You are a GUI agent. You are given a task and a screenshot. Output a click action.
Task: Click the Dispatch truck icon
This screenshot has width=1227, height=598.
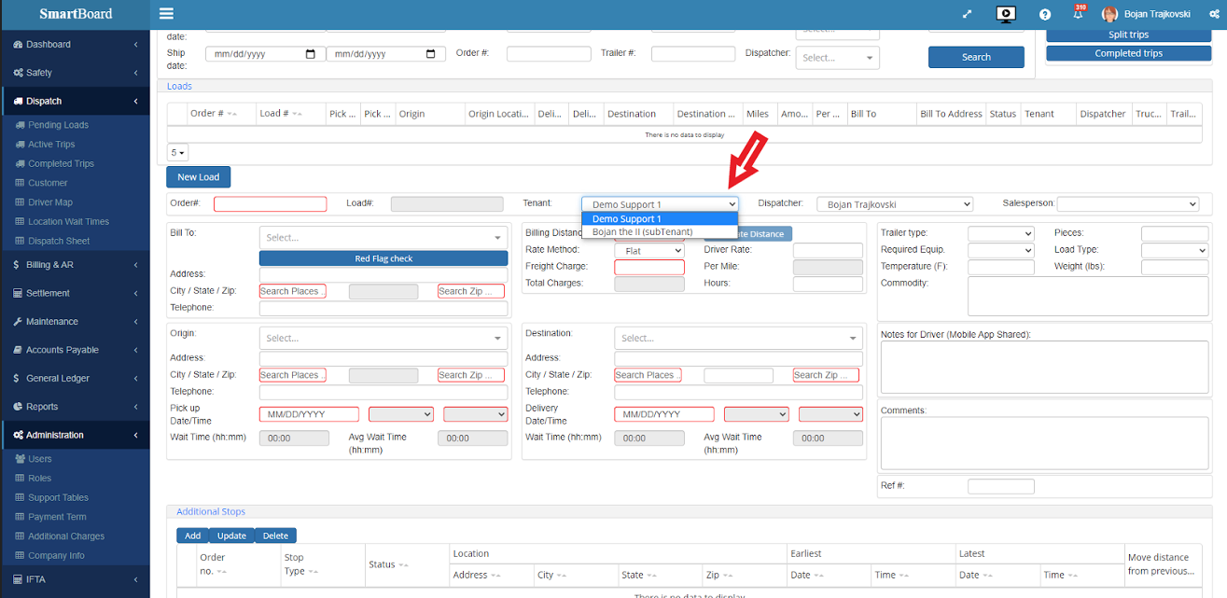pos(19,101)
